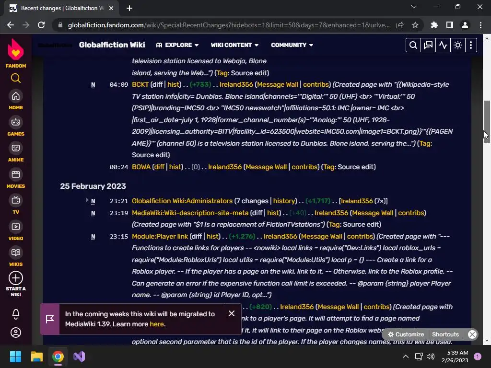Open the volume control in system tray
The width and height of the screenshot is (491, 368).
click(431, 356)
